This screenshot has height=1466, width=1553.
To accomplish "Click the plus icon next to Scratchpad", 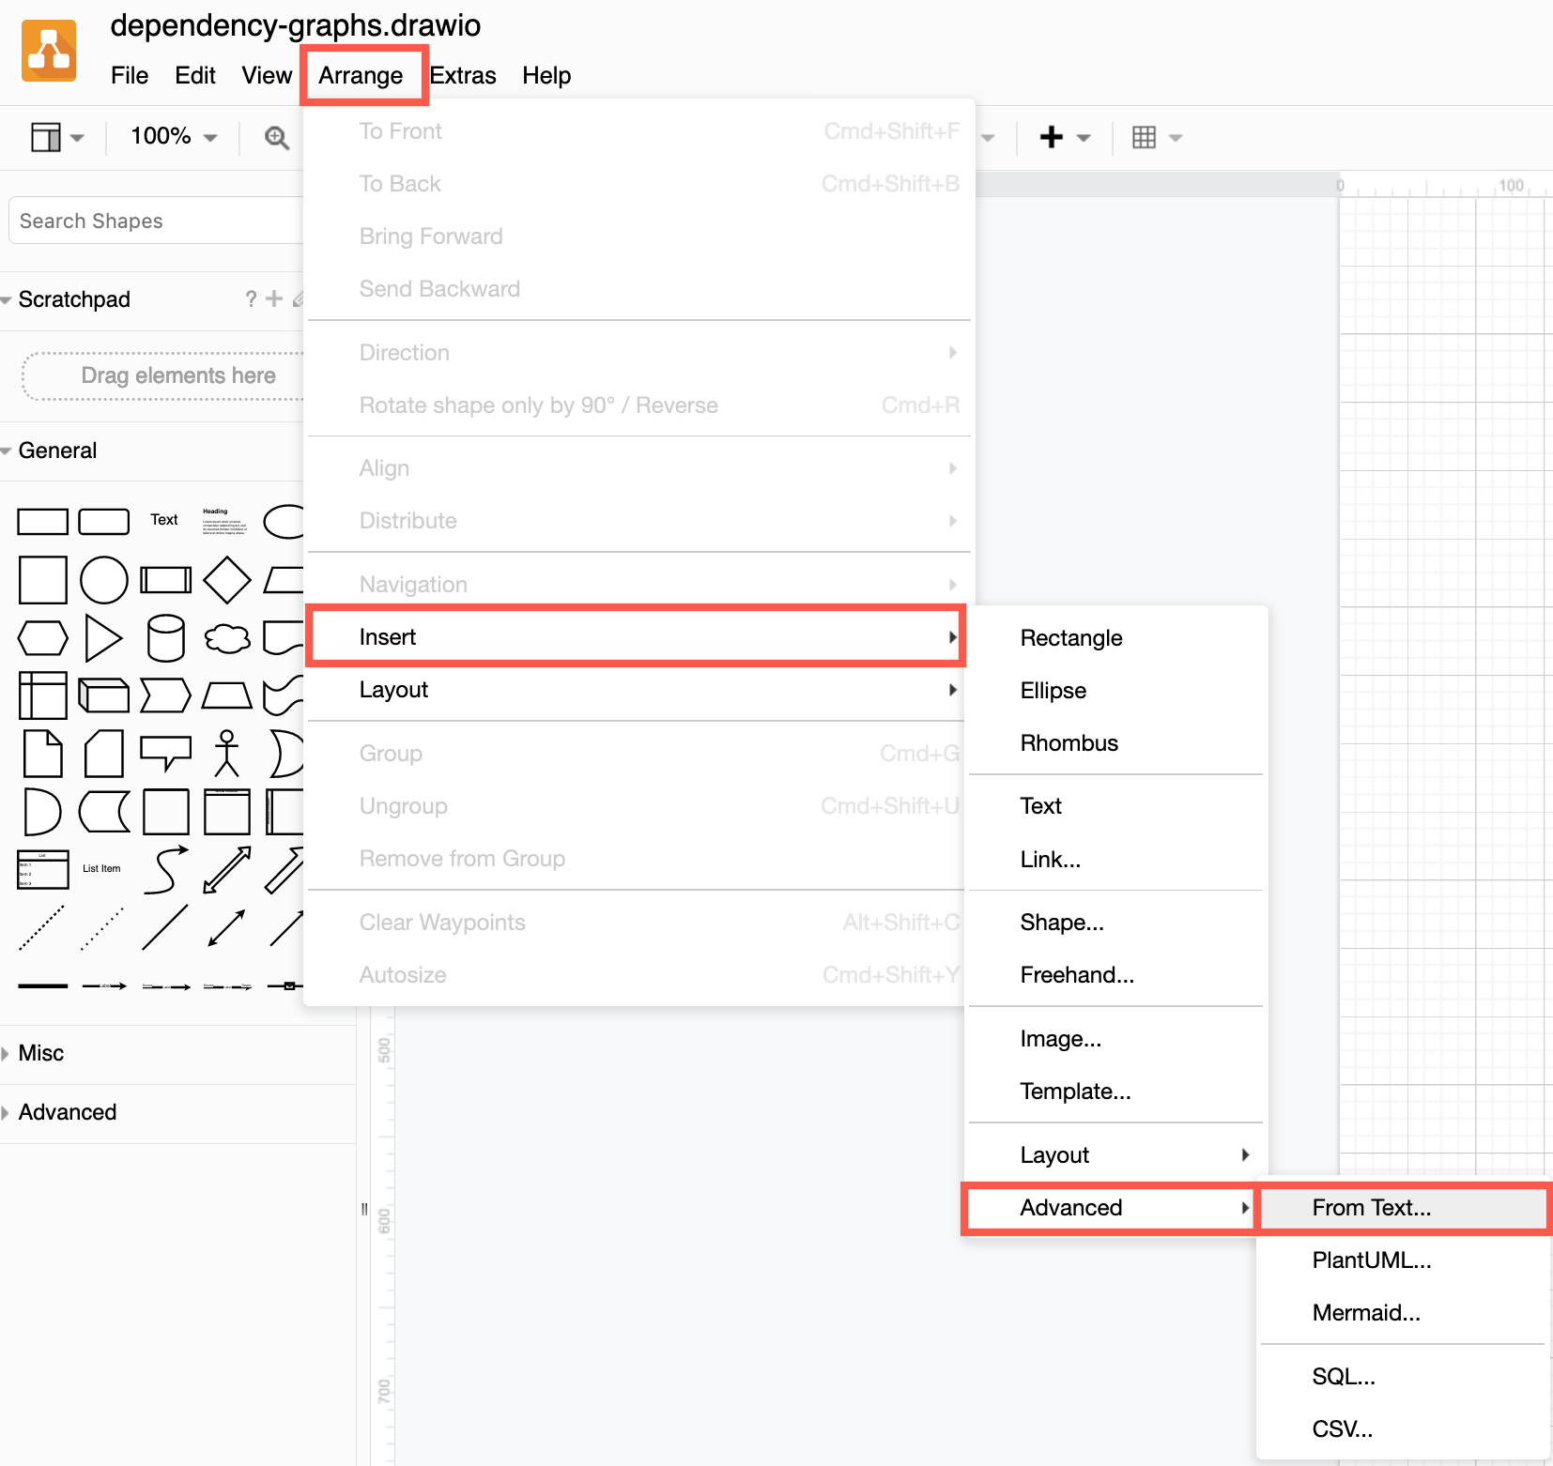I will tap(273, 298).
